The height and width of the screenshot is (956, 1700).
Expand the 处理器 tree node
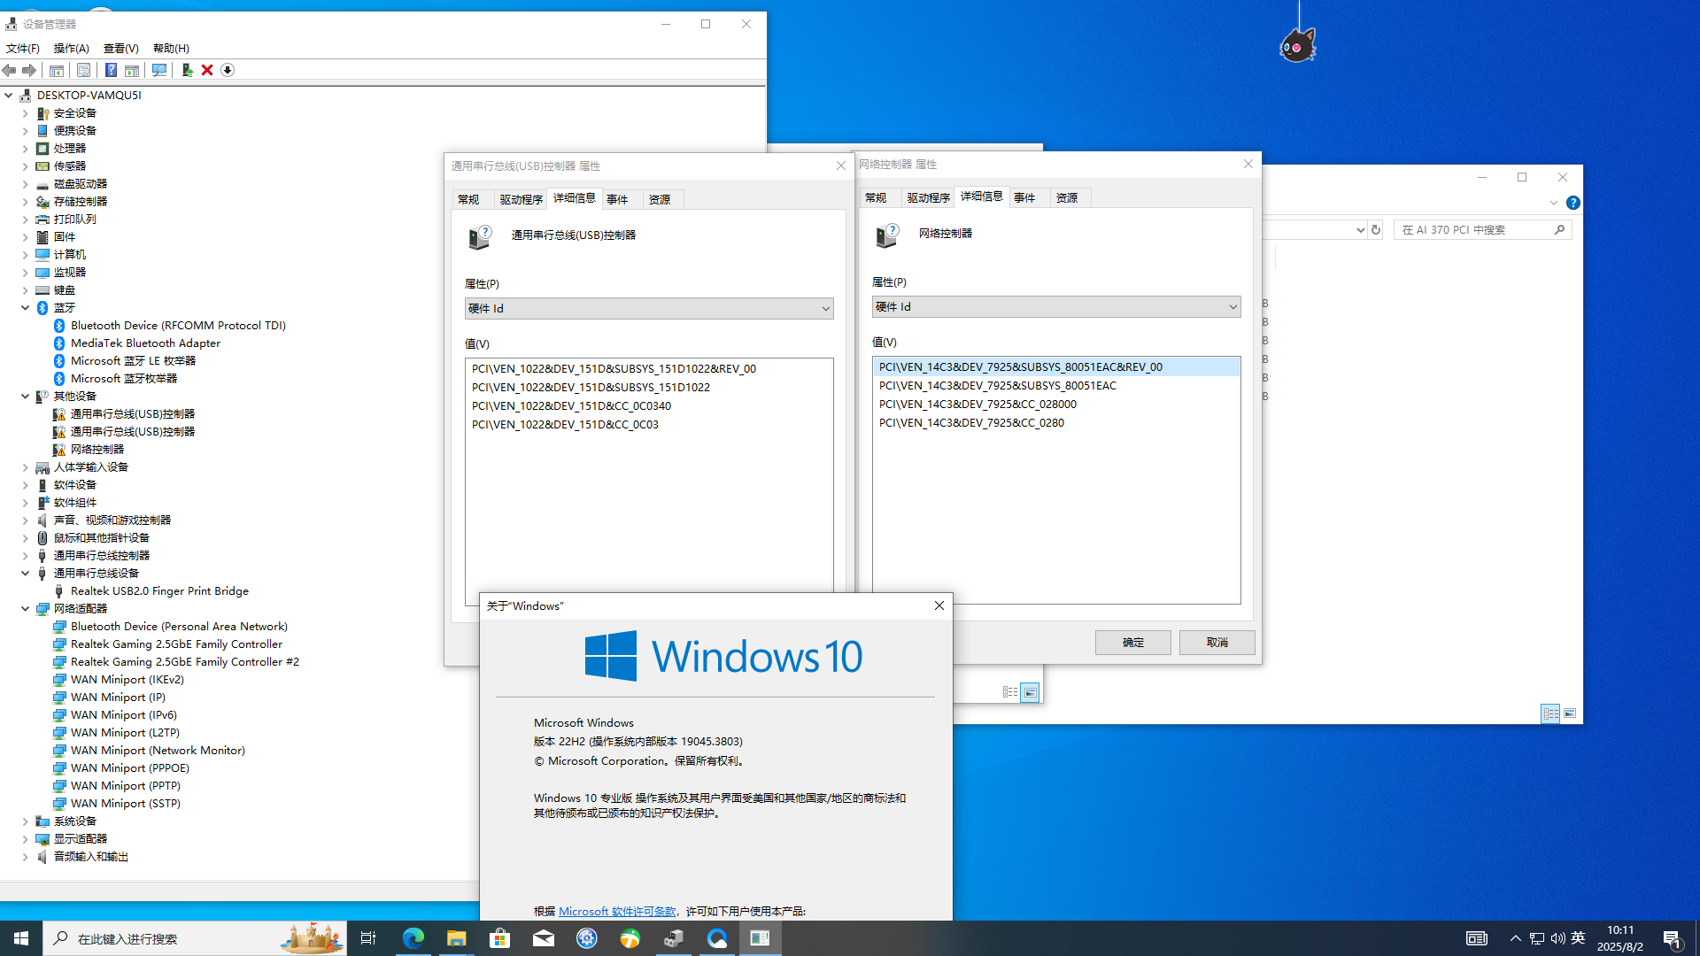pos(26,149)
